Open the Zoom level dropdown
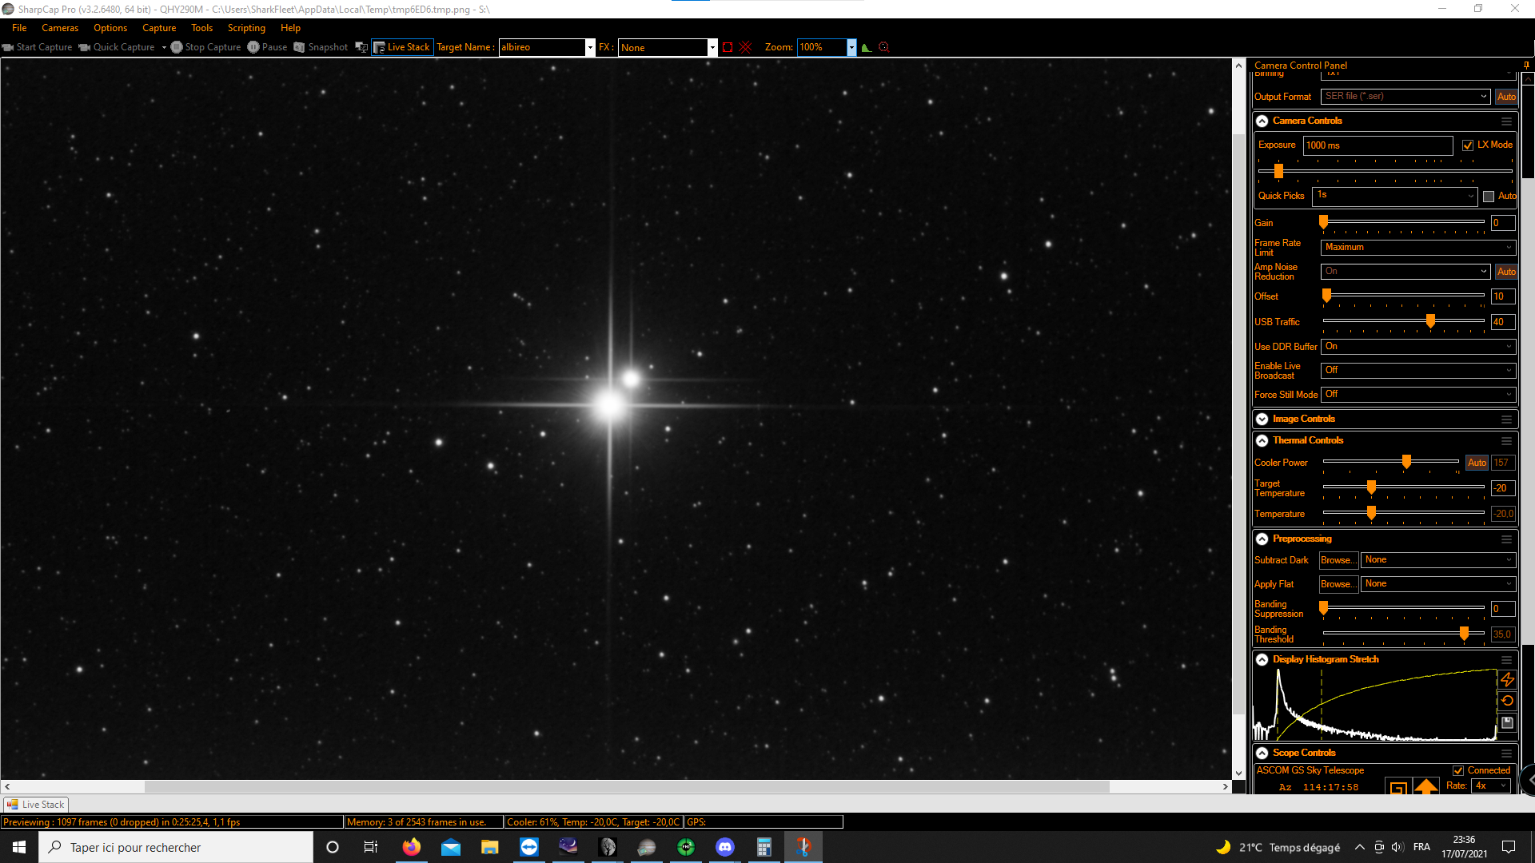 [x=851, y=48]
